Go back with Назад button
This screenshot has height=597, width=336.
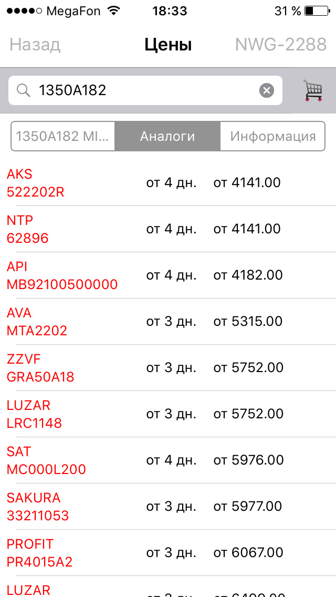(35, 45)
